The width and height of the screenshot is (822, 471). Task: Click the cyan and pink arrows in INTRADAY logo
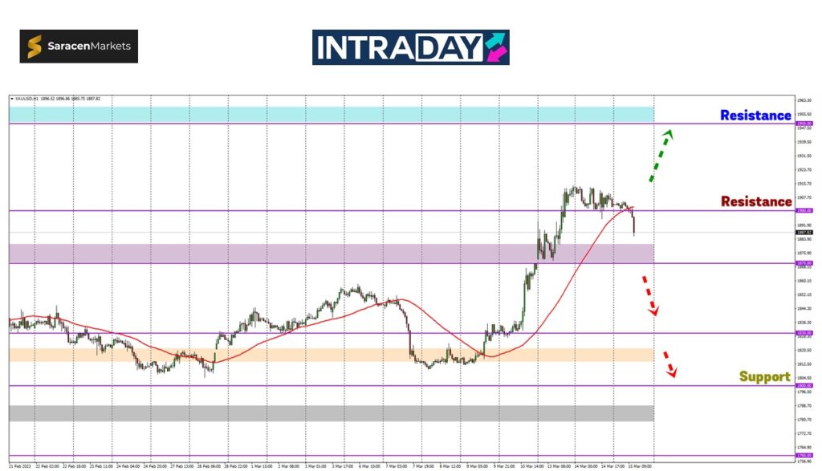[494, 47]
